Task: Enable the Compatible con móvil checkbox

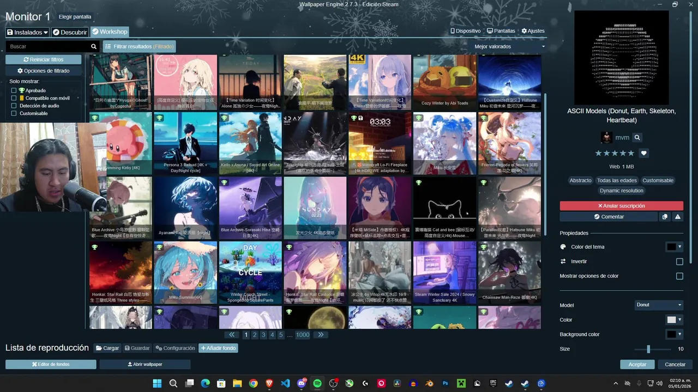Action: pos(14,98)
